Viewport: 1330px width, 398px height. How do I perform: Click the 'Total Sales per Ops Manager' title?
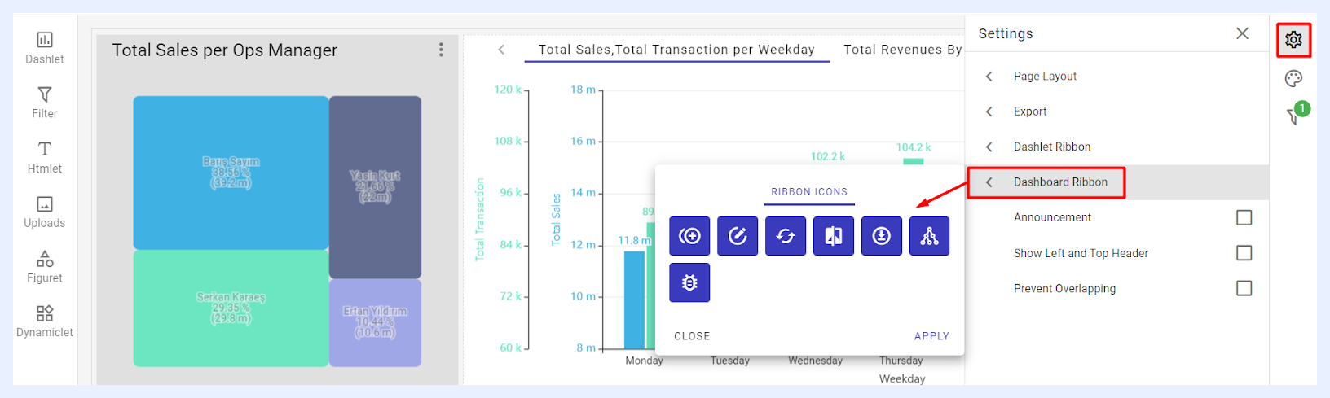[225, 50]
